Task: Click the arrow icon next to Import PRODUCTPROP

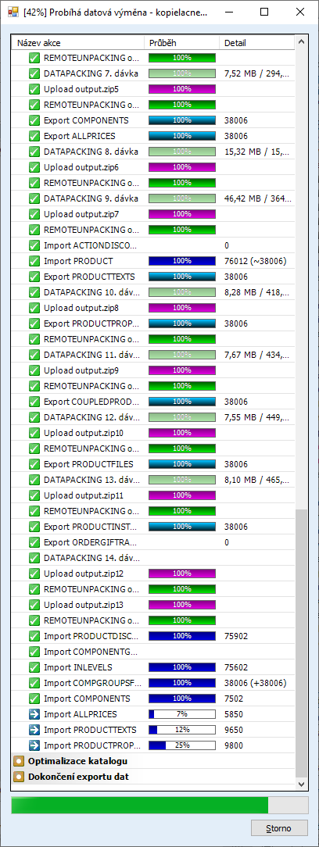Action: 34,745
